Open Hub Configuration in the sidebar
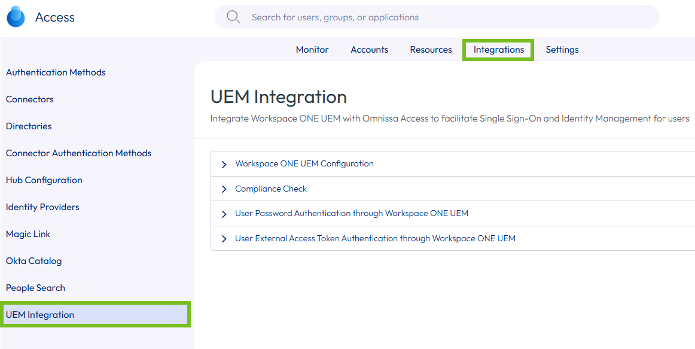This screenshot has height=349, width=695. coord(44,180)
